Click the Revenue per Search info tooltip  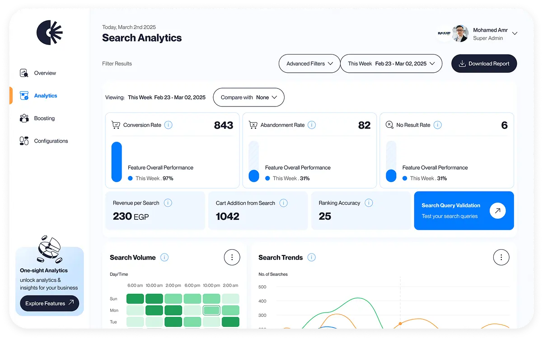(168, 203)
